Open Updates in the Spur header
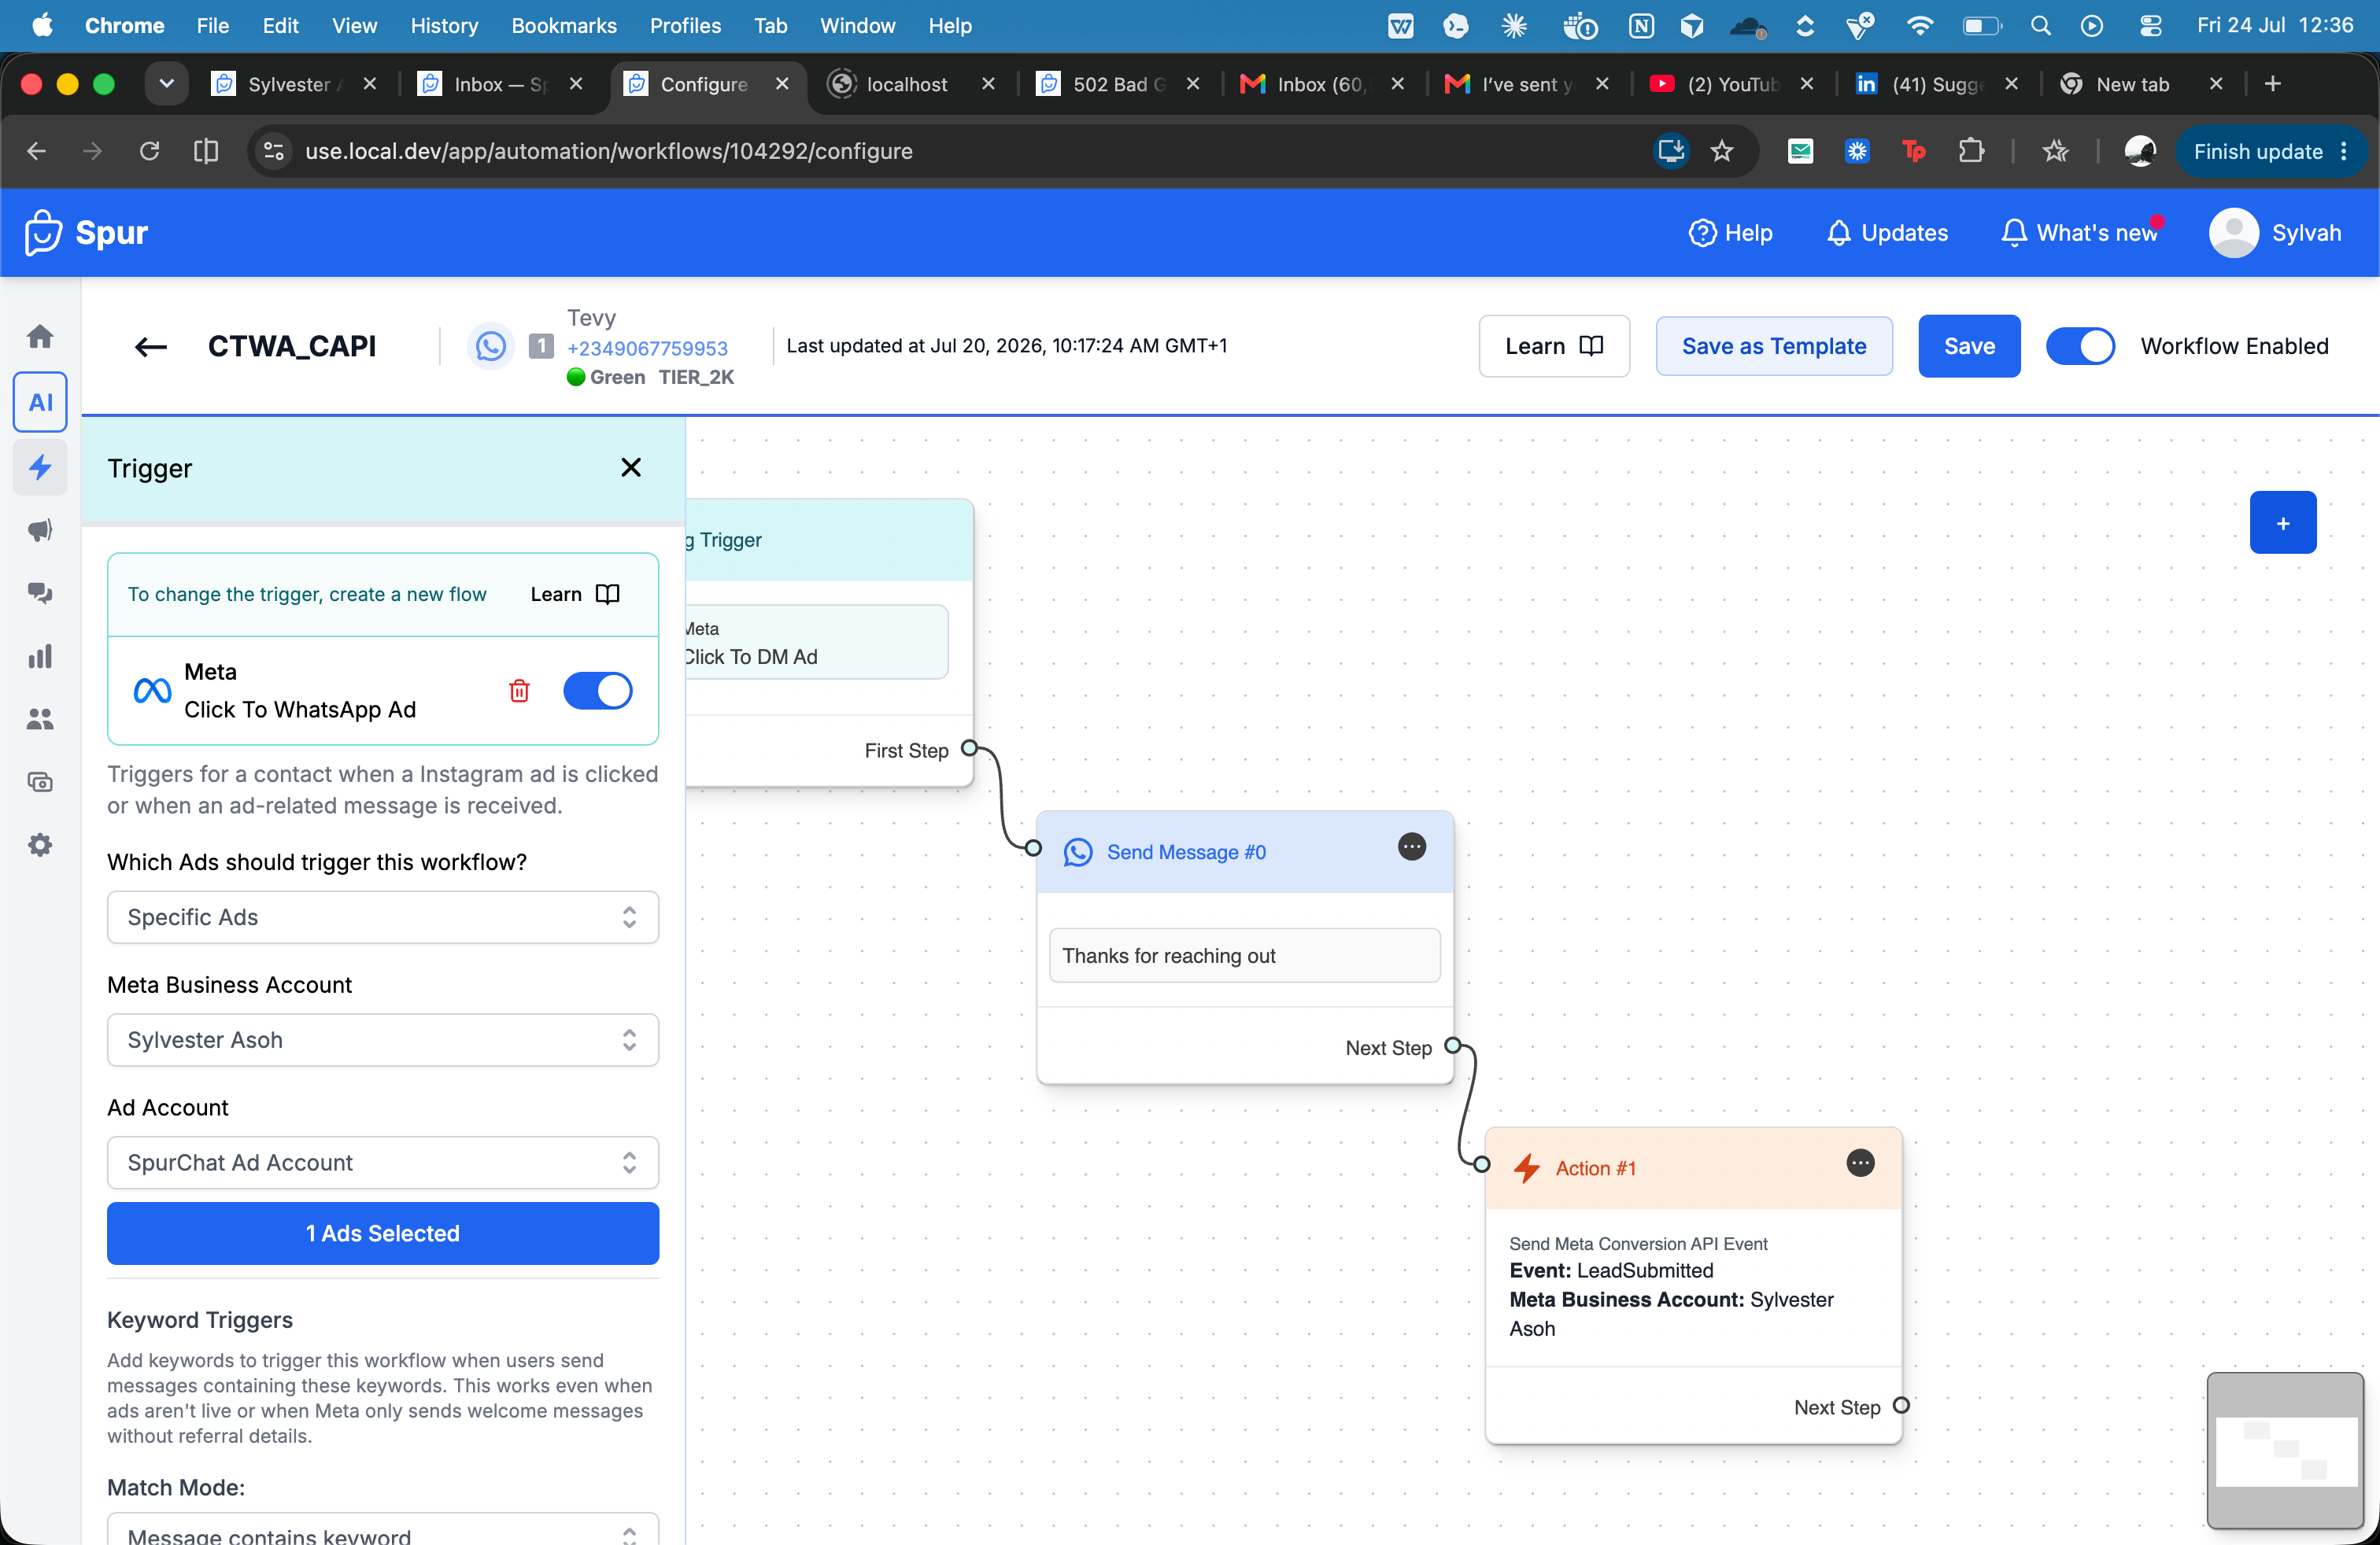 point(1888,233)
